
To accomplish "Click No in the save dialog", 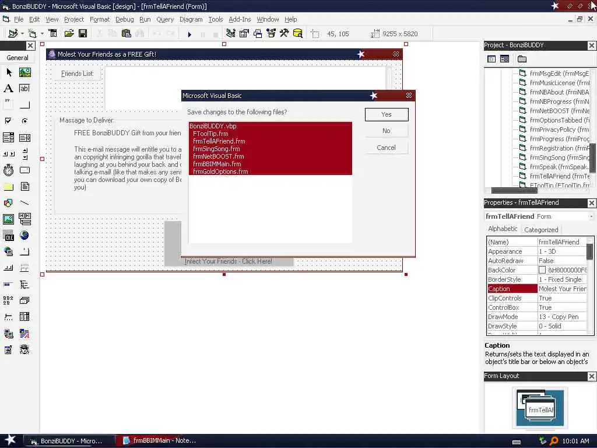I will tap(387, 131).
